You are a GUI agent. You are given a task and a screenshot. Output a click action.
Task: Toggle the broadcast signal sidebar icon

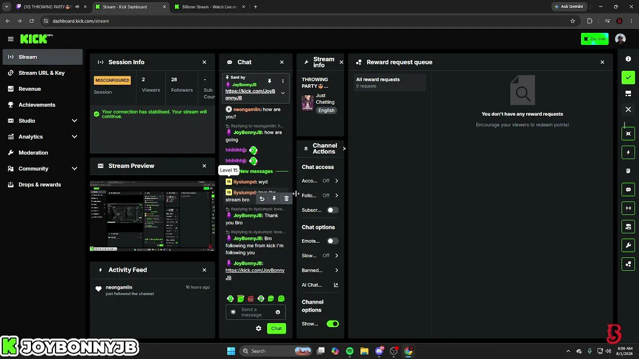coord(629,208)
